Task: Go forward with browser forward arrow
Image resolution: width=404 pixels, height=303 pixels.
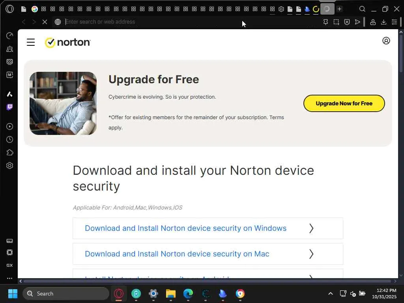Action: pyautogui.click(x=34, y=22)
